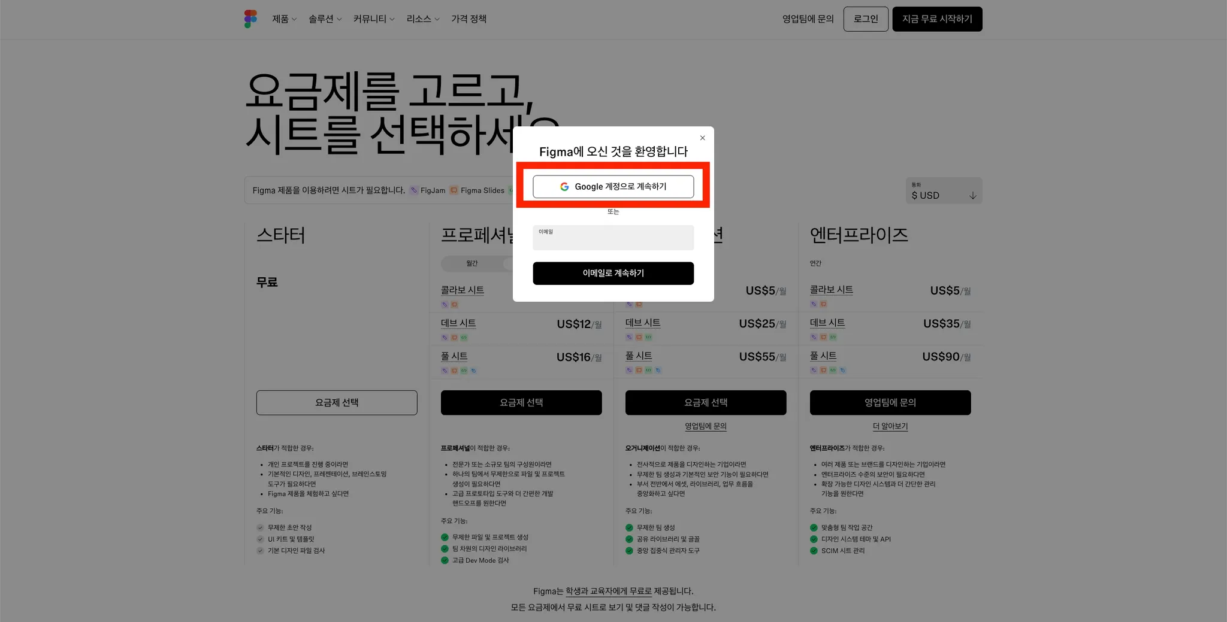1227x622 pixels.
Task: Click the US$12/월 price
Action: click(579, 324)
